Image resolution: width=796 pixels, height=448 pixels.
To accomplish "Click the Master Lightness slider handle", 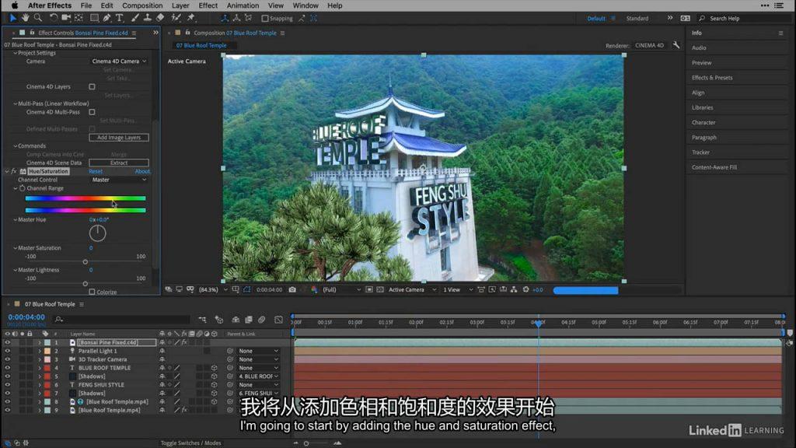I will [x=86, y=284].
